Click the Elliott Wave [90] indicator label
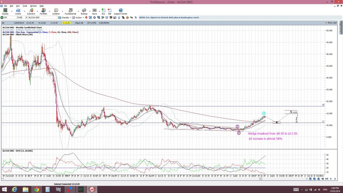 point(17,35)
